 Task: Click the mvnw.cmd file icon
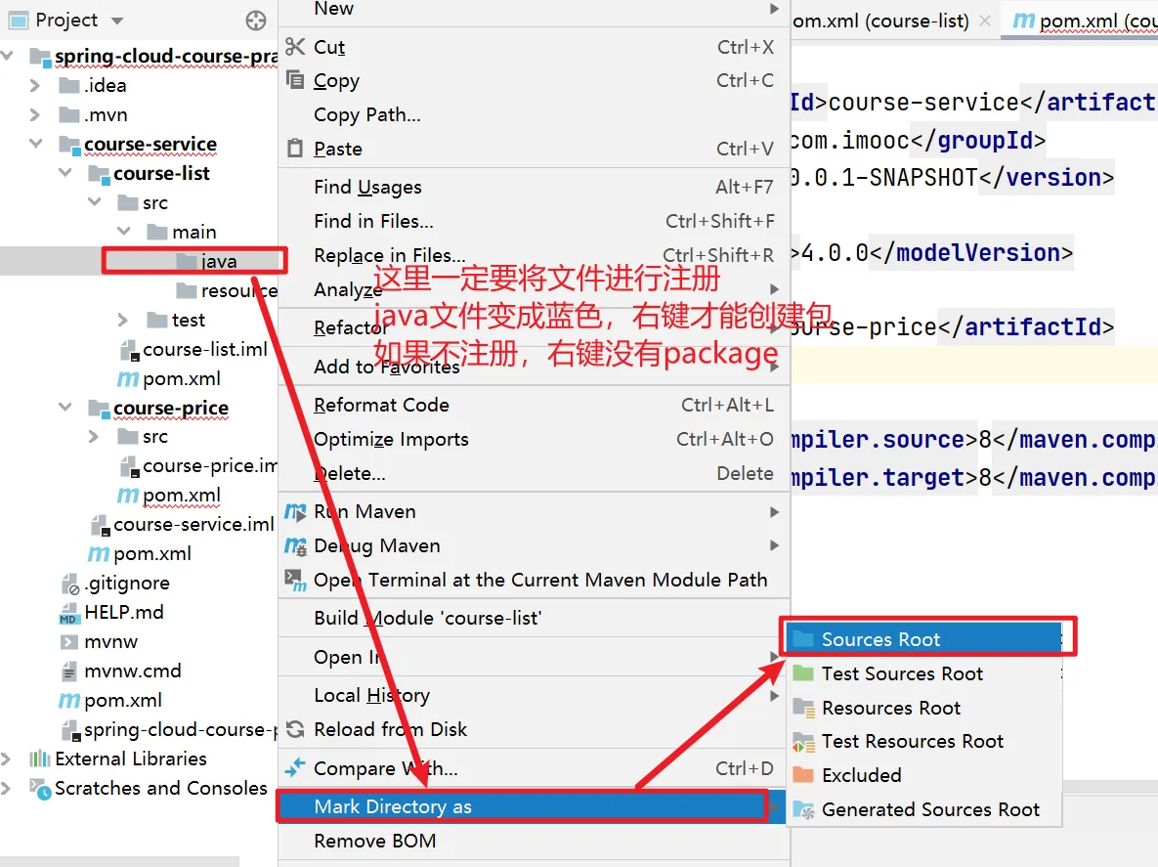pos(68,672)
